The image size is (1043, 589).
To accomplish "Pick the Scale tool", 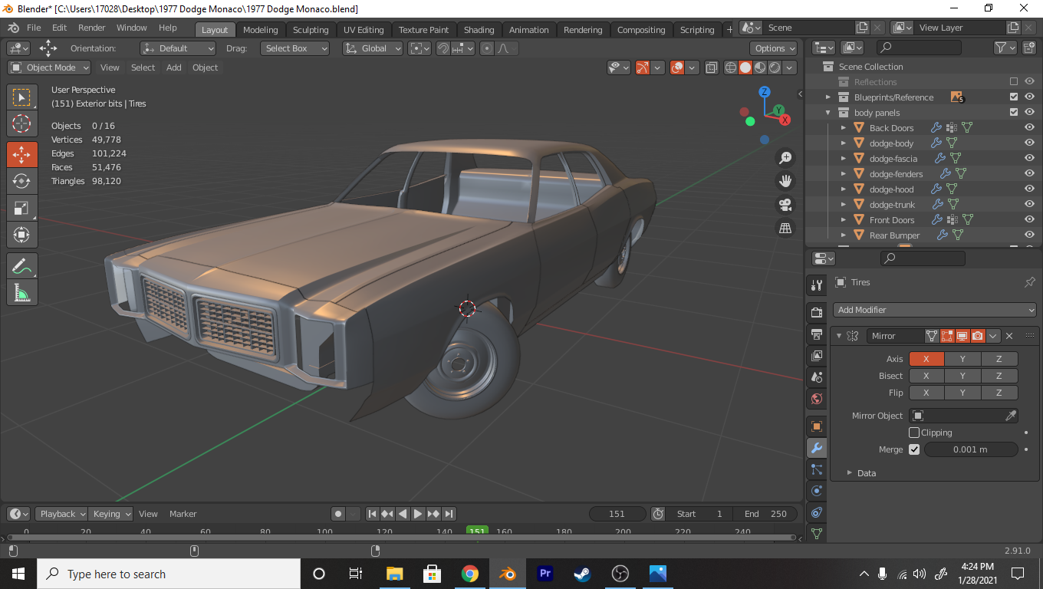I will [22, 208].
